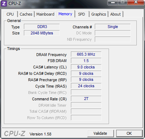Select the Memory tab
This screenshot has width=145, height=139.
pyautogui.click(x=65, y=14)
